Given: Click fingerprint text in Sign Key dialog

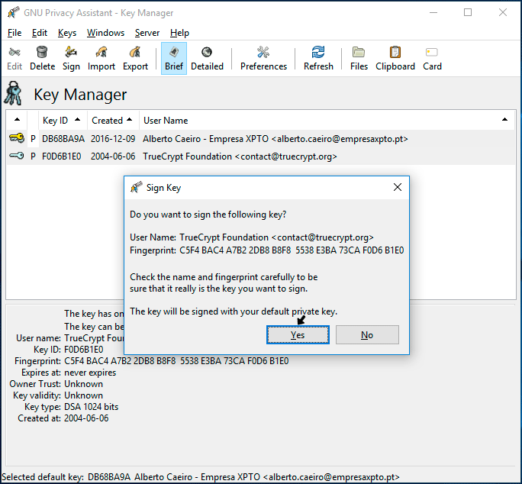Looking at the screenshot, I should pos(292,250).
